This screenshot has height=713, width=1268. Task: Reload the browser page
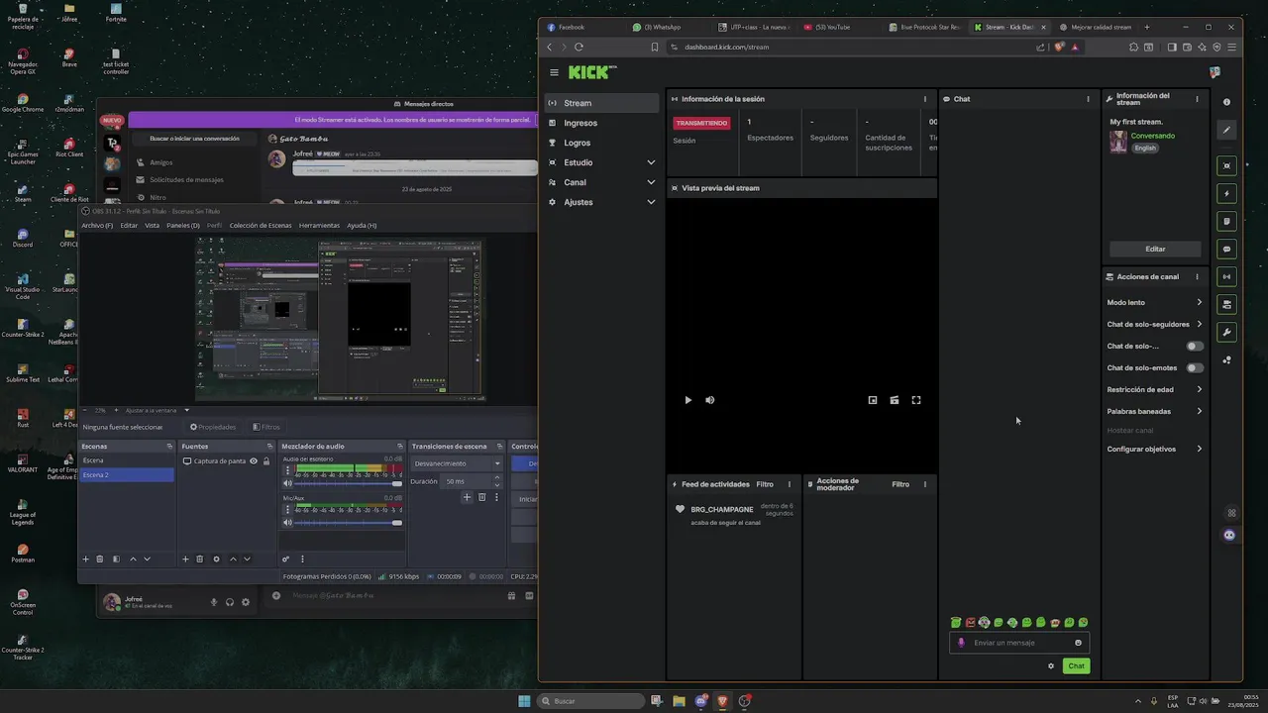coord(579,47)
